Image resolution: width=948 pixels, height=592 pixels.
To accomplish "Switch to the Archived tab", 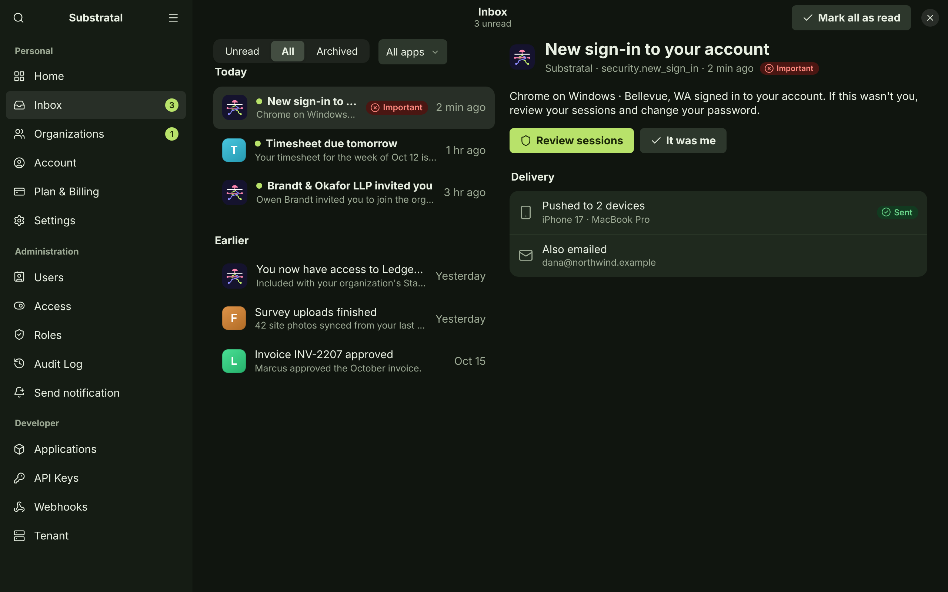I will pos(337,51).
